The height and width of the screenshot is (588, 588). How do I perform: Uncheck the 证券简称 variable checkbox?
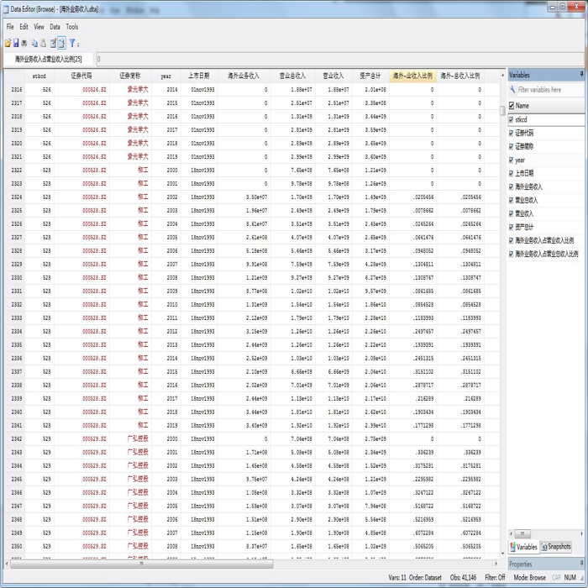[511, 147]
